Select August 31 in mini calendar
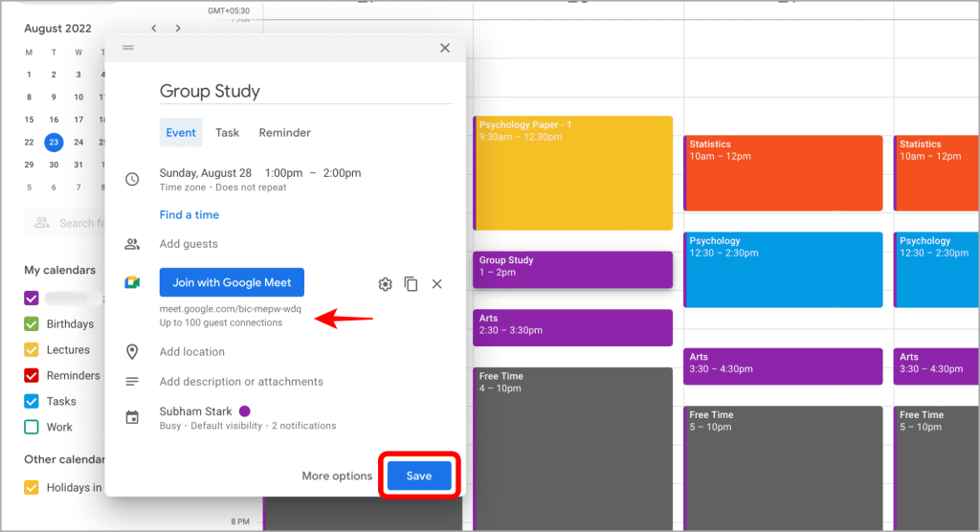 [x=78, y=165]
